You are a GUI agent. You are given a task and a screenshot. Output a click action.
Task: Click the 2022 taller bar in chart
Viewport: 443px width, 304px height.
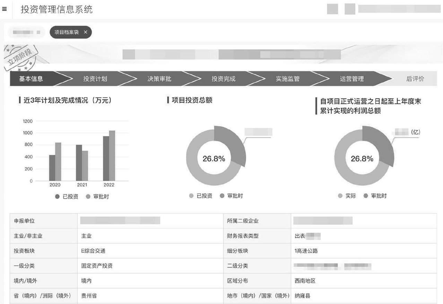112,156
